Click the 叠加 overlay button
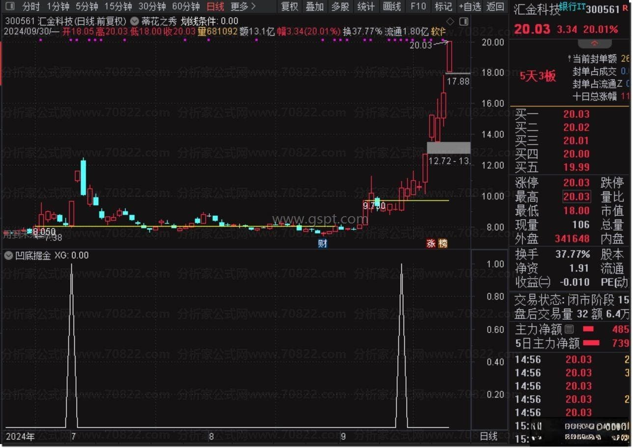633x448 pixels. coord(315,7)
